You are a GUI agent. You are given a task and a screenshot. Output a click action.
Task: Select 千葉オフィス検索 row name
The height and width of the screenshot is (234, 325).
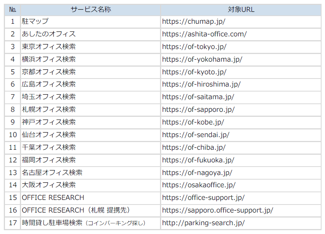[49, 147]
